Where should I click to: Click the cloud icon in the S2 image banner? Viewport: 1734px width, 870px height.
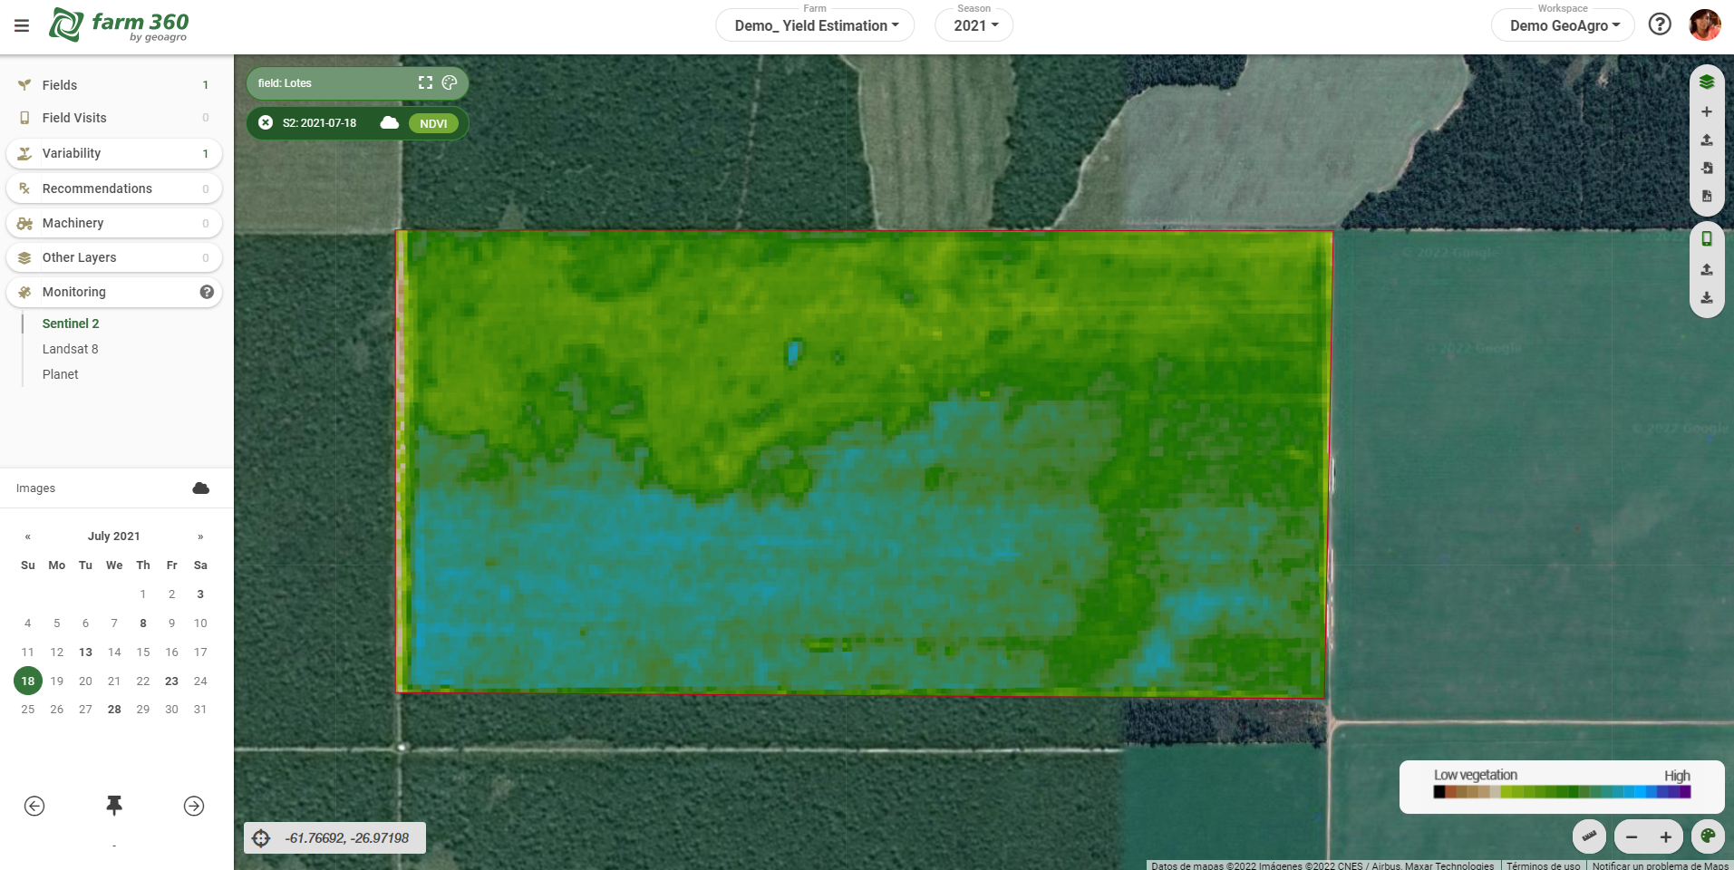[389, 122]
